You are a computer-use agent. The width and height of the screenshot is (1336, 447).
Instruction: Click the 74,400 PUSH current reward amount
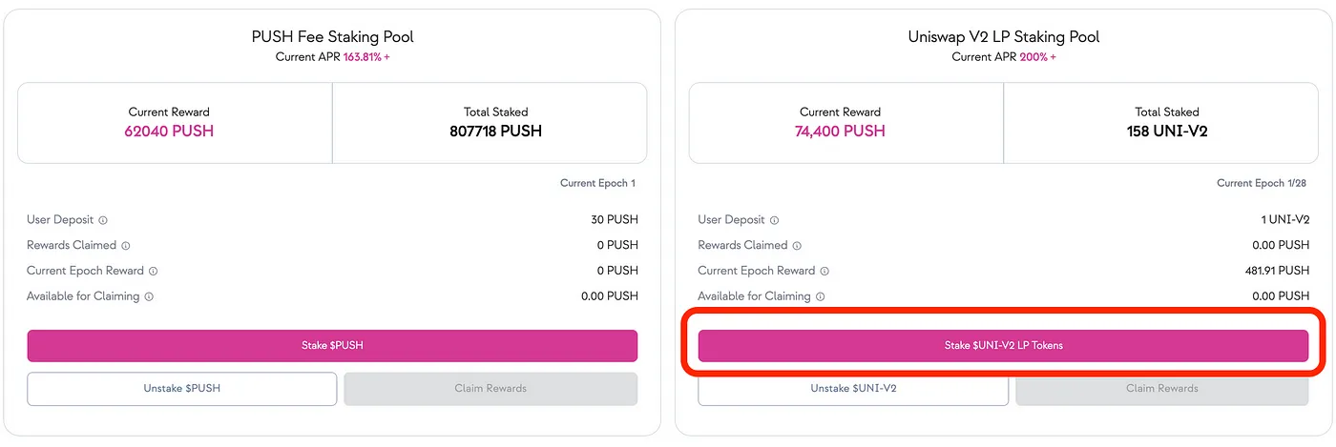(840, 132)
